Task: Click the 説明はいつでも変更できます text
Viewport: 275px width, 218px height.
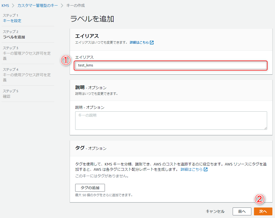Action: click(x=96, y=94)
